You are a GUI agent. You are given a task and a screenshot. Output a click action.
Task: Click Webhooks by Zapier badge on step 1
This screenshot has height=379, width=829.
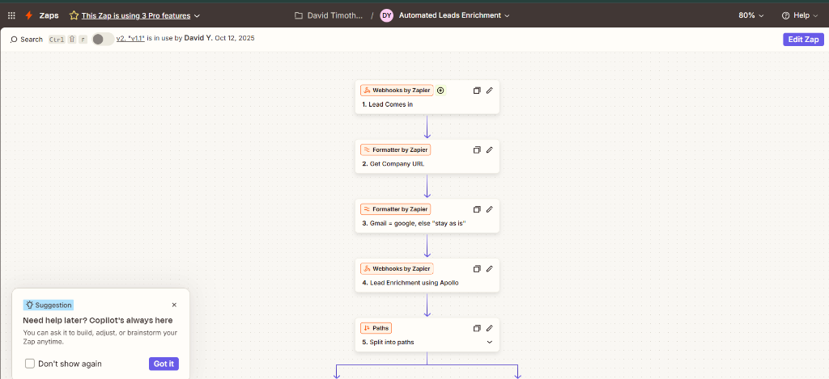point(397,91)
